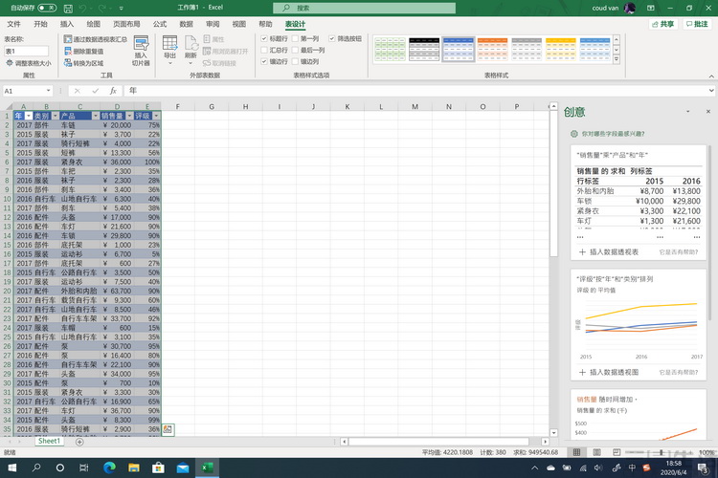The image size is (718, 478).
Task: Select the green table style swatch
Action: pyautogui.click(x=391, y=50)
